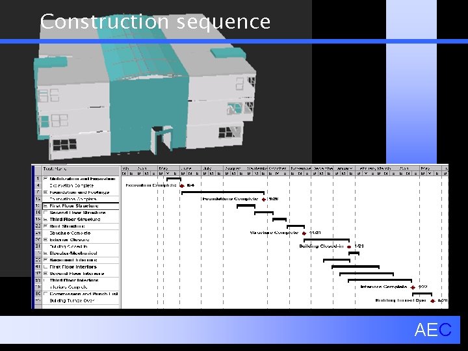Click the Task Name column header
Screen dimensions: 468x351
(x=81, y=169)
